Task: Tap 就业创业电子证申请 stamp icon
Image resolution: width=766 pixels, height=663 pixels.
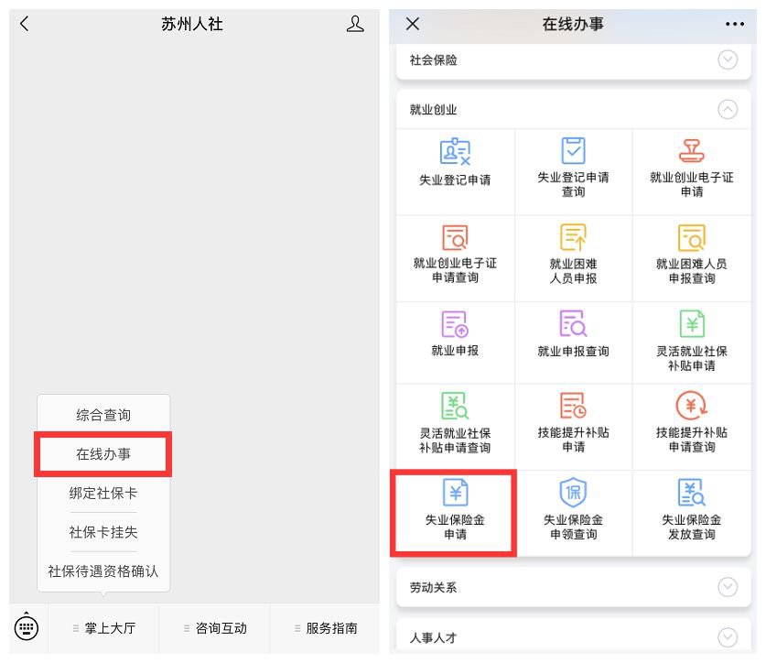Action: click(691, 151)
